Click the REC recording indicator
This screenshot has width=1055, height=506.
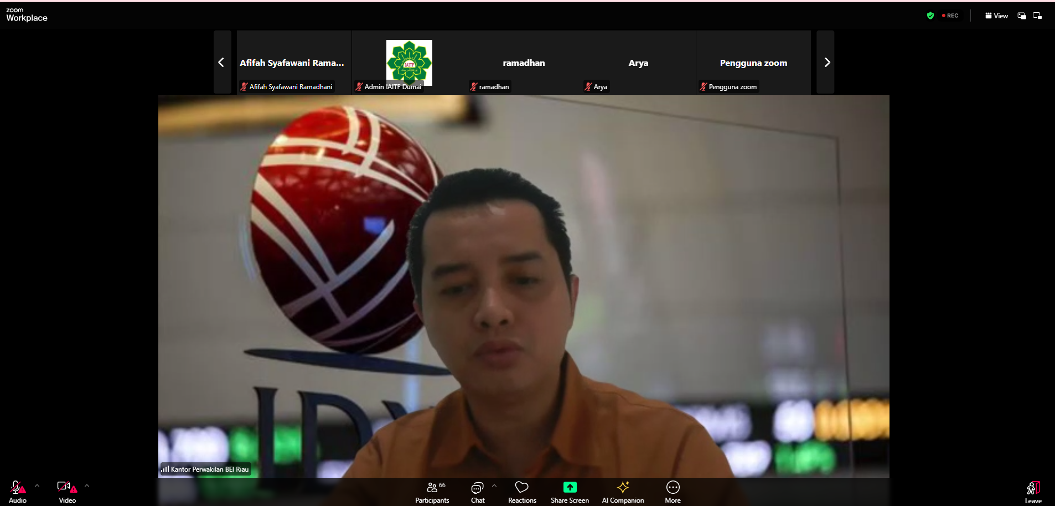click(950, 16)
